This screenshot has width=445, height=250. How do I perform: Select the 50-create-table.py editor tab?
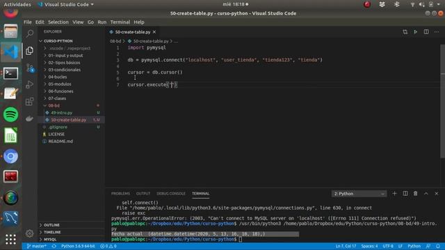click(x=133, y=32)
